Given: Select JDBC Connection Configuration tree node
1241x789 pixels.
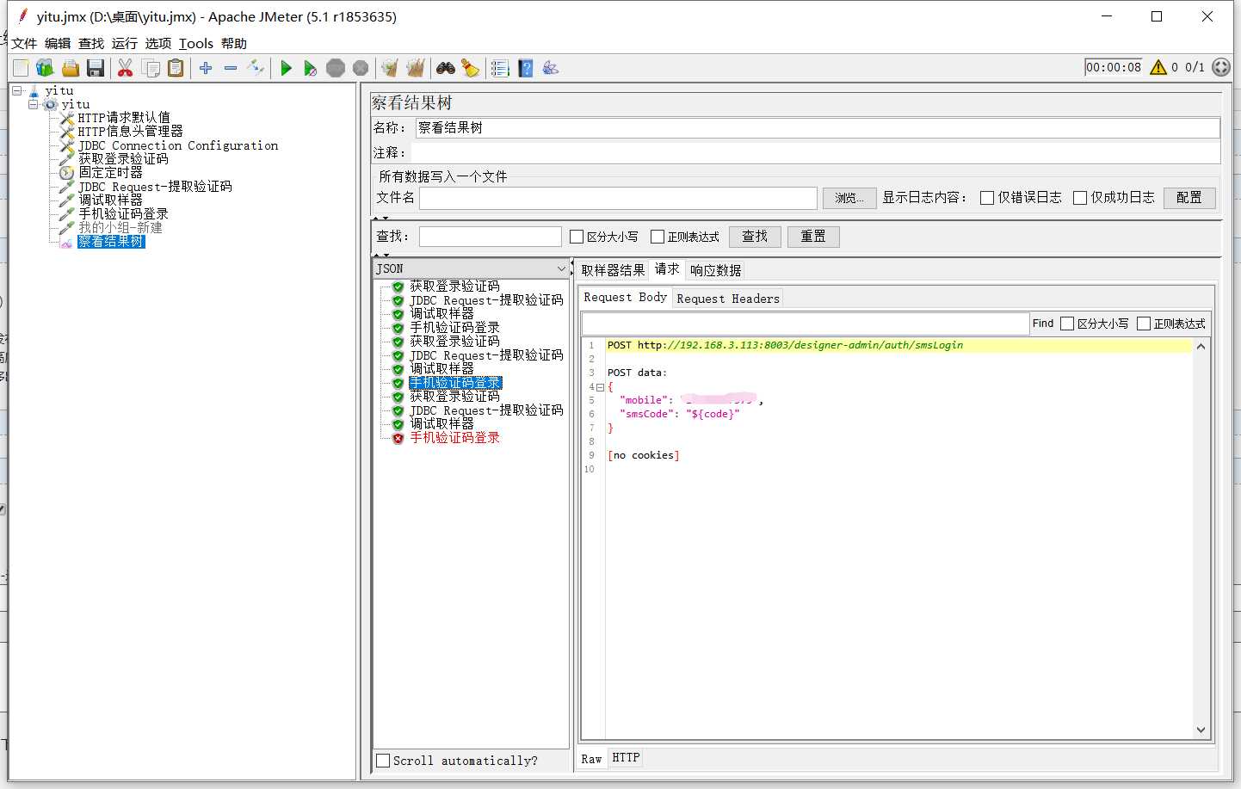Looking at the screenshot, I should [x=178, y=145].
